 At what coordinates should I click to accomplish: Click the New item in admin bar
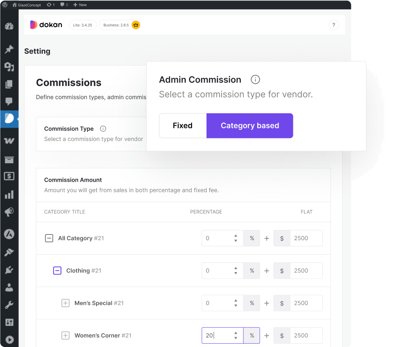pyautogui.click(x=80, y=5)
